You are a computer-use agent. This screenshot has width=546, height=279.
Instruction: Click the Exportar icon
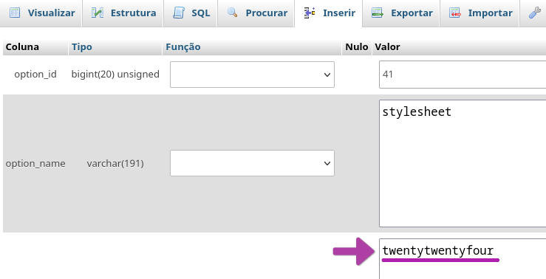tap(378, 13)
